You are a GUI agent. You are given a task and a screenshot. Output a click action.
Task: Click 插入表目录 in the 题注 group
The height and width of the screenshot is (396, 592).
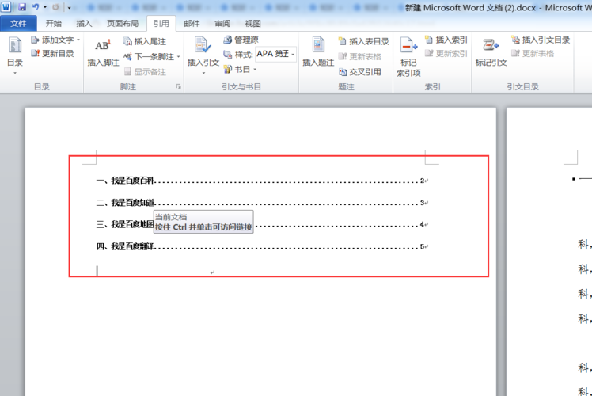point(363,41)
